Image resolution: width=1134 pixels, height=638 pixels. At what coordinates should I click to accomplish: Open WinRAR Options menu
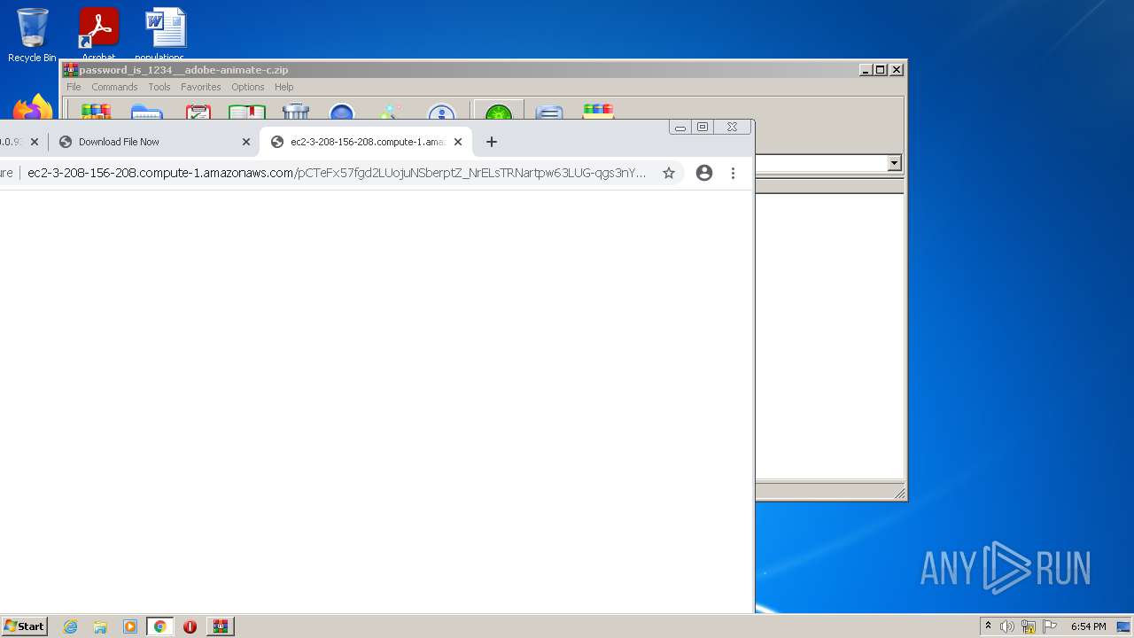click(248, 87)
